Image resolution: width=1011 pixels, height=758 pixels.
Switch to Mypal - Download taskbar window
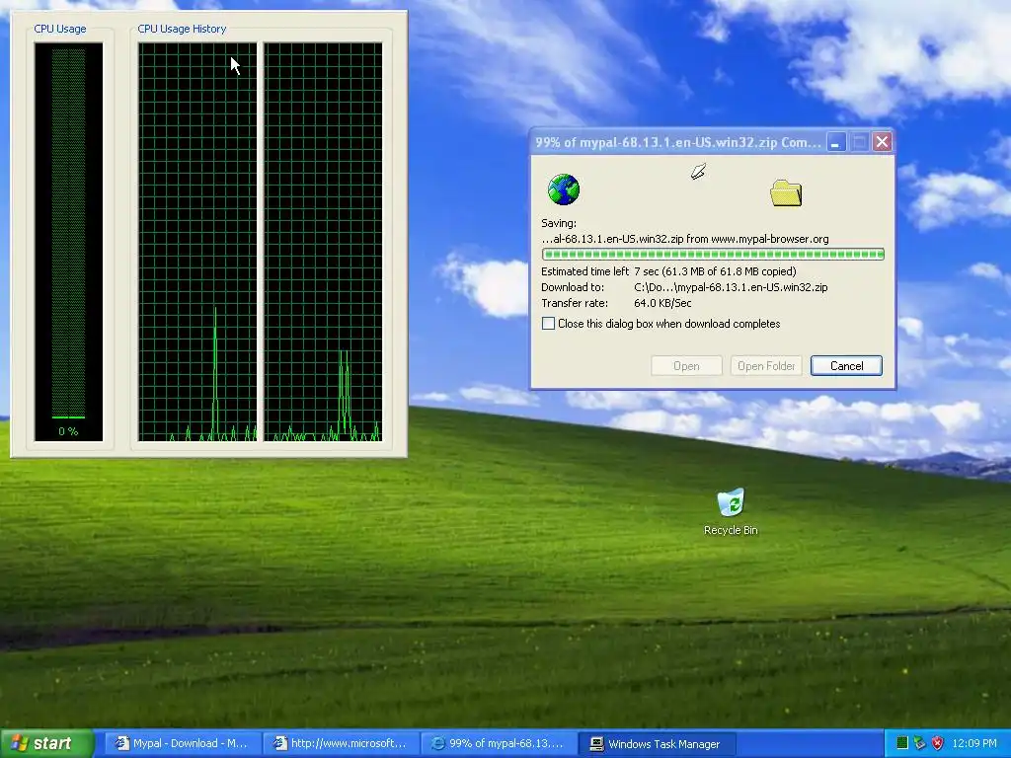tap(183, 743)
